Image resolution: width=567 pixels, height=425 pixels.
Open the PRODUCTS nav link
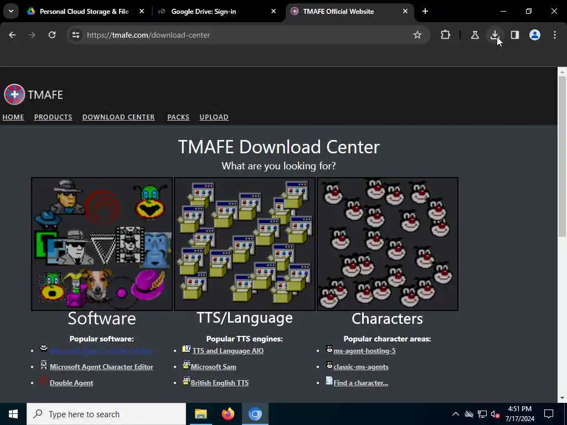[x=53, y=117]
